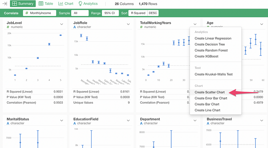Expand the Age column menu chevron
The height and width of the screenshot is (148, 268).
pos(261,24)
